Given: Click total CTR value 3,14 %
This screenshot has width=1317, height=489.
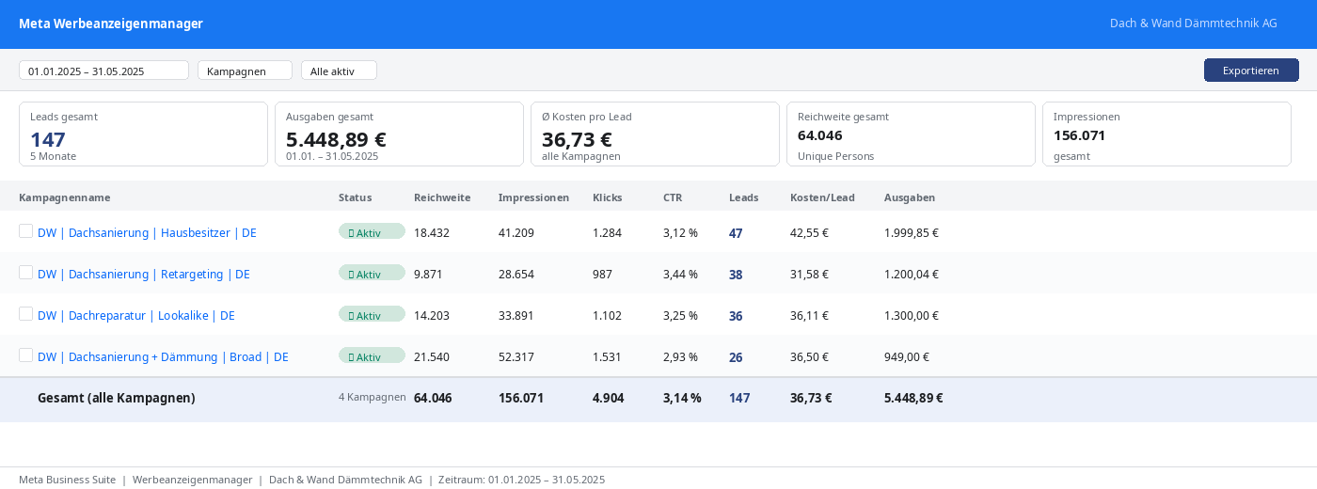Looking at the screenshot, I should point(682,398).
